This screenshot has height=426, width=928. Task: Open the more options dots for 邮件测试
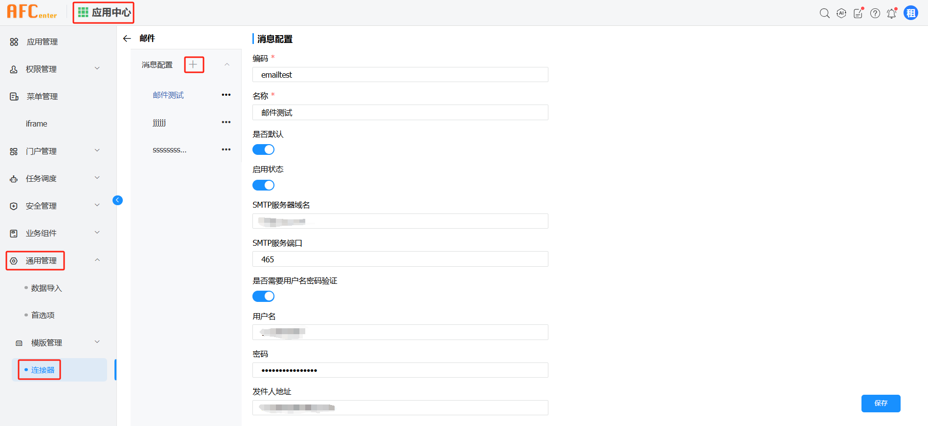226,95
